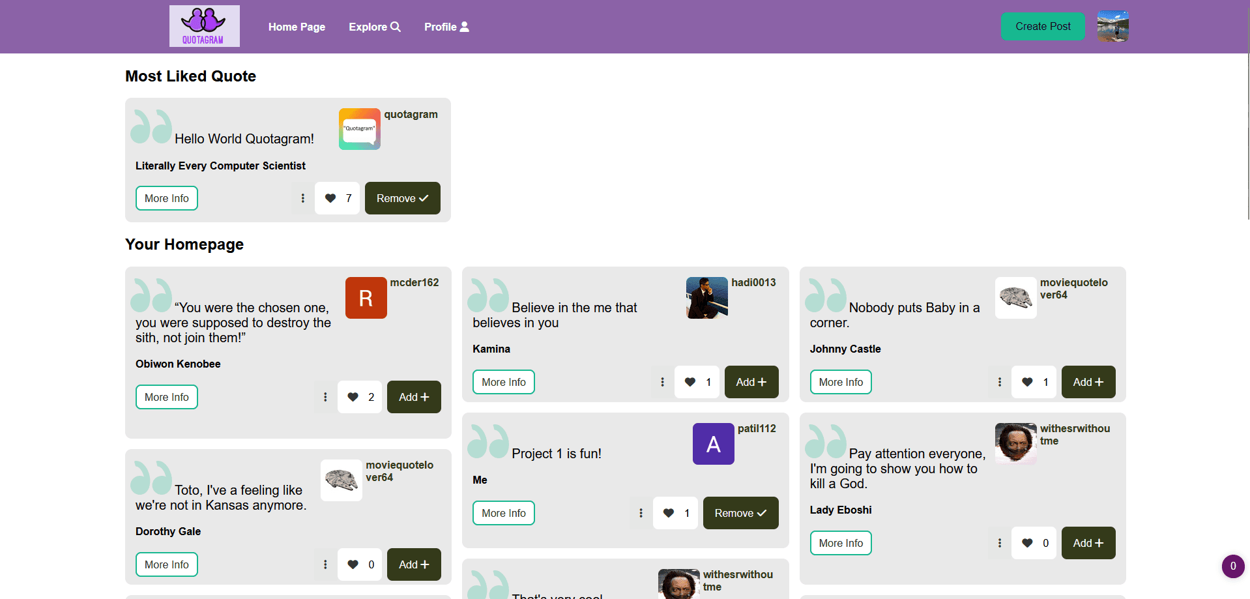The image size is (1250, 599).
Task: Click the Quotagram logo in the navbar
Action: (x=204, y=26)
